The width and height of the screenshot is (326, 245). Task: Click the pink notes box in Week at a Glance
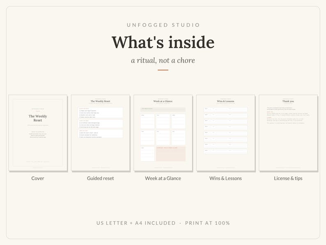[x=171, y=154]
